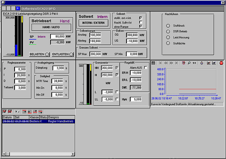Screen dimensions: 226x159
Task: Uncheck the H limit checkbox
Action: tap(117, 75)
